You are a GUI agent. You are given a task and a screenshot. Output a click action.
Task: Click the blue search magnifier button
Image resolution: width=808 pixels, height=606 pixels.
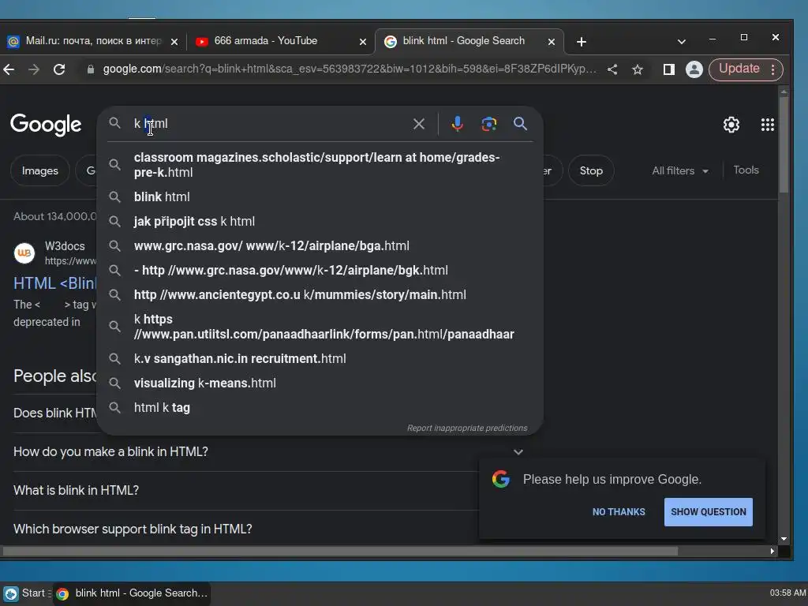click(x=520, y=124)
